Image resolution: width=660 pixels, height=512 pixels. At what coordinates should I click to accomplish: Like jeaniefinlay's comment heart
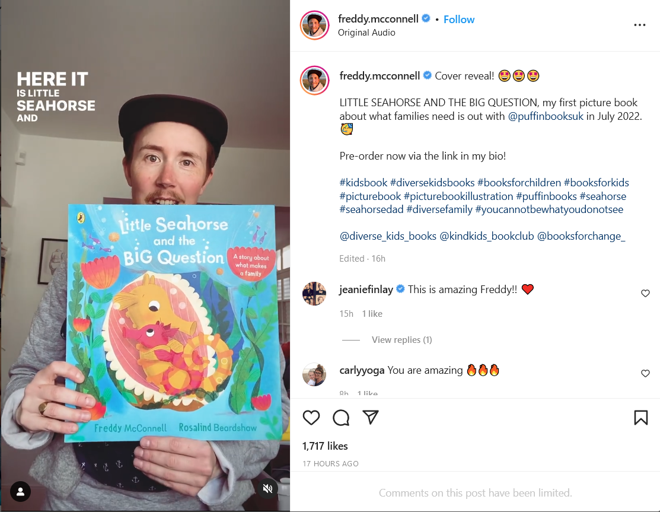tap(645, 293)
